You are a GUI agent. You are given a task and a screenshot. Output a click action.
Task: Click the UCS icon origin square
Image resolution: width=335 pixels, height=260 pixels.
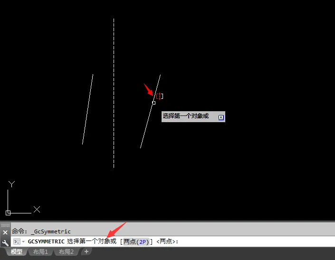tap(8, 213)
